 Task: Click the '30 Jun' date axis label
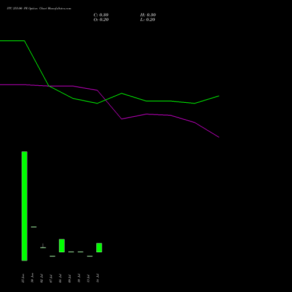(x=32, y=278)
